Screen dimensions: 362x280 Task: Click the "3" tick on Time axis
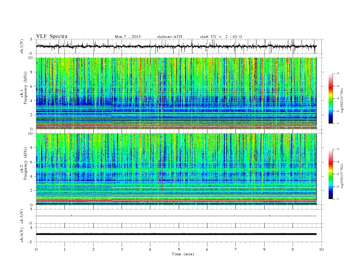tap(122, 249)
